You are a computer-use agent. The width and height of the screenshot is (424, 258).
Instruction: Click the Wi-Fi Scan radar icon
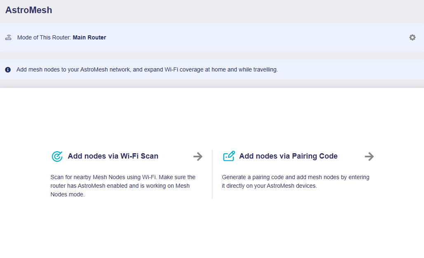pyautogui.click(x=57, y=157)
